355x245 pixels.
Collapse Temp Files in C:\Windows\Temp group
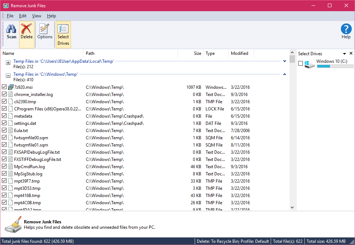(x=8, y=75)
